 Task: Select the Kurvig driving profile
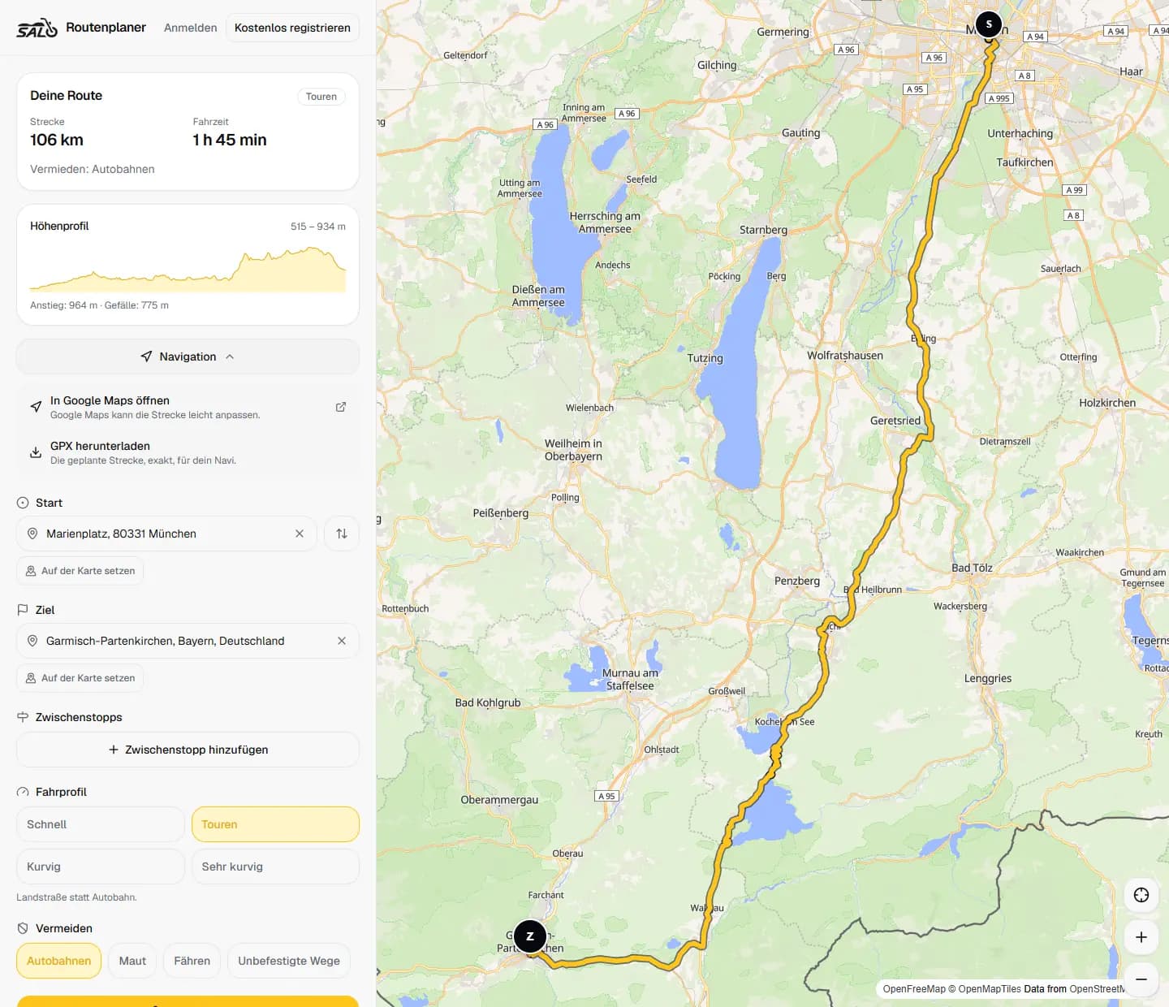[101, 867]
